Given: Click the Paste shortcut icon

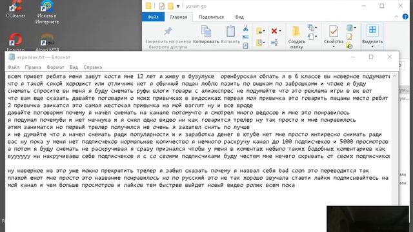Looking at the screenshot, I should pyautogui.click(x=245, y=46).
